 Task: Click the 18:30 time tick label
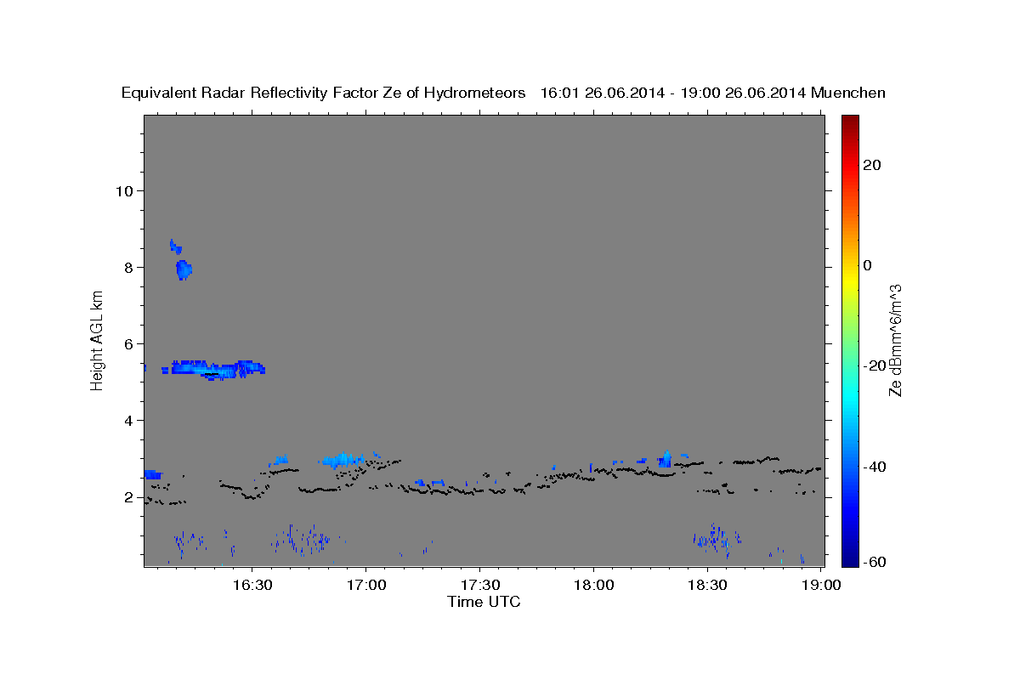708,585
